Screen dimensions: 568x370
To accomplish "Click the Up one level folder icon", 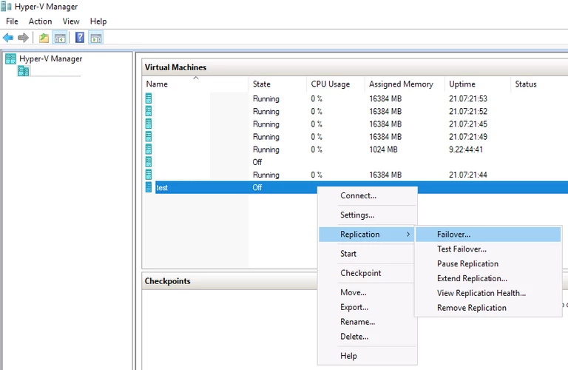I will [44, 38].
